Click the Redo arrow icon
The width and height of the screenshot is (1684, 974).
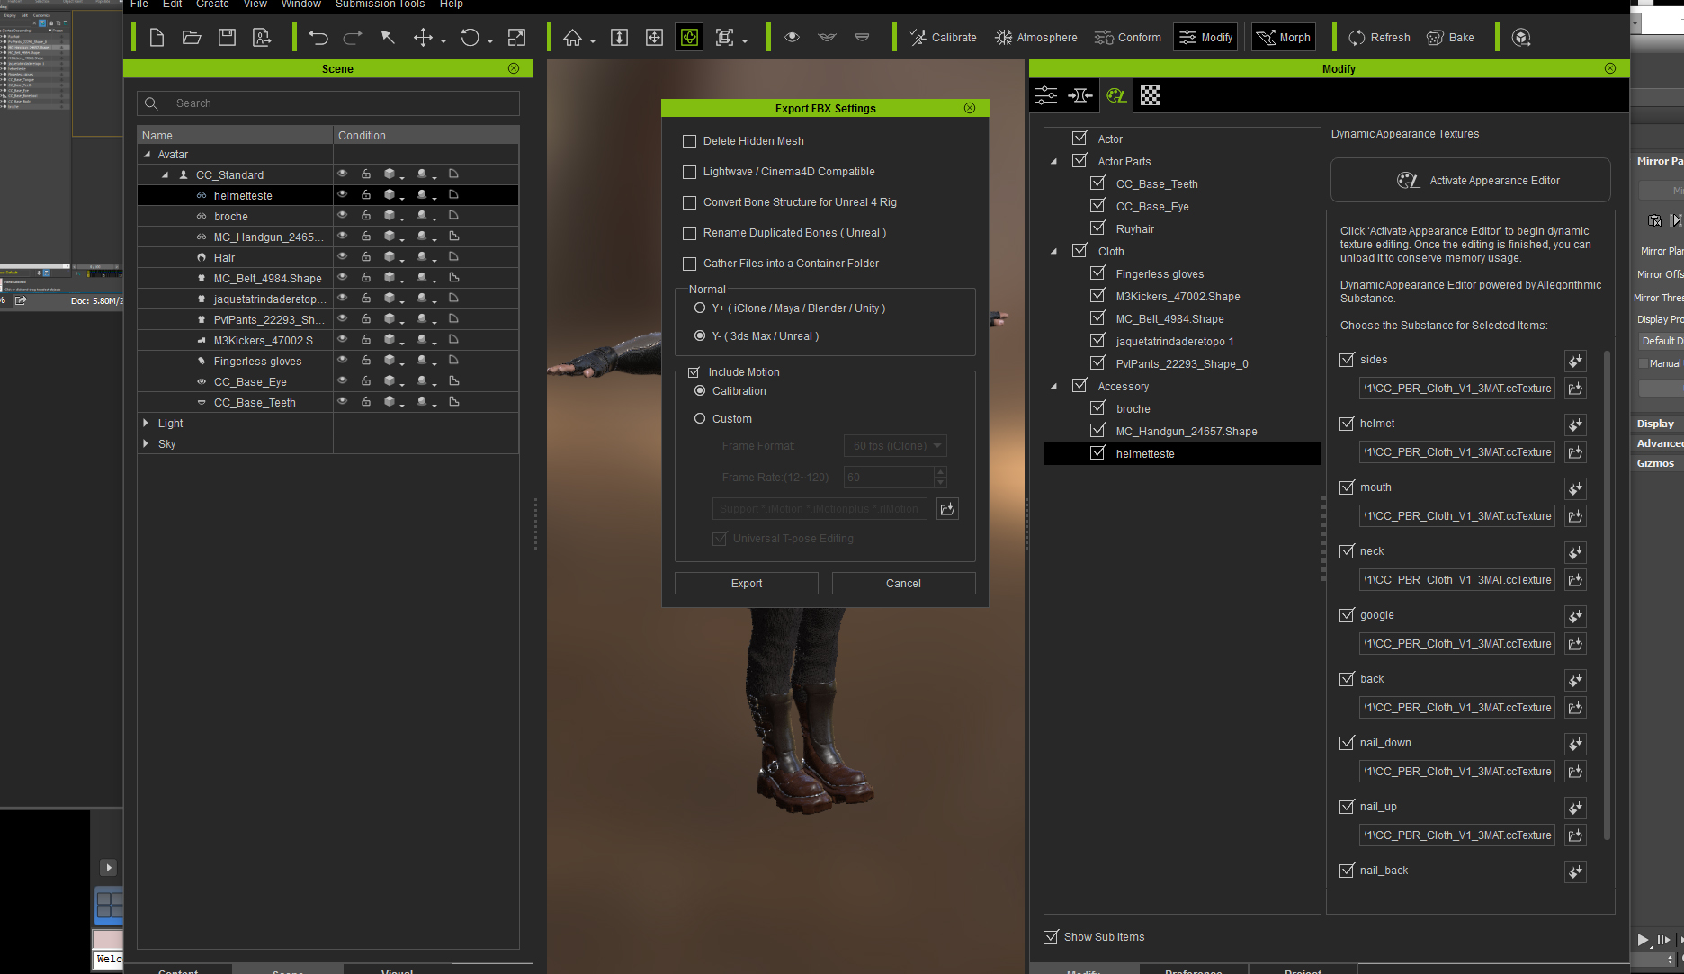coord(353,37)
